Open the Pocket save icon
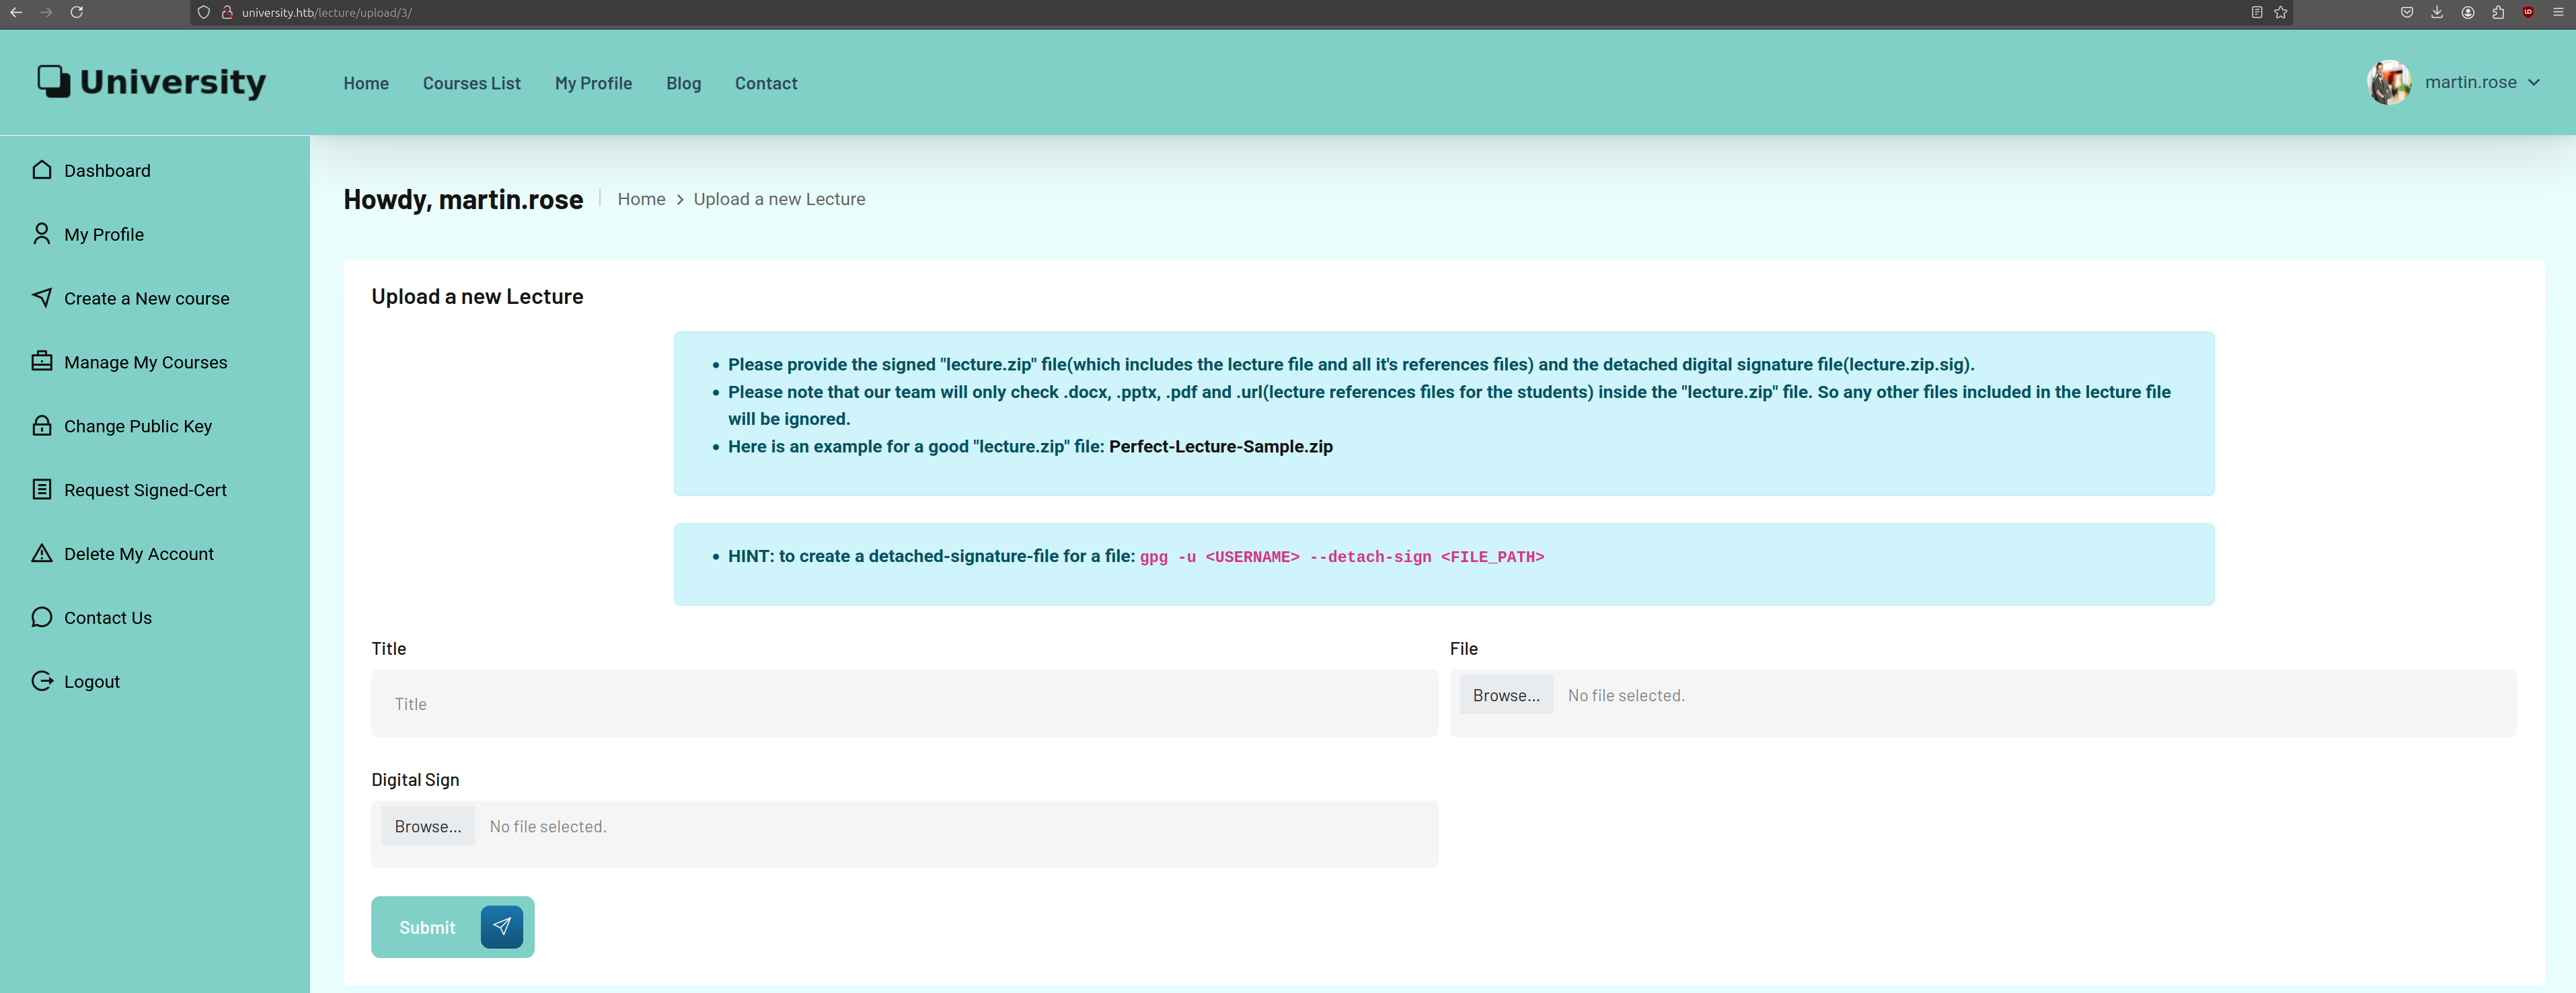Image resolution: width=2576 pixels, height=993 pixels. [2407, 12]
